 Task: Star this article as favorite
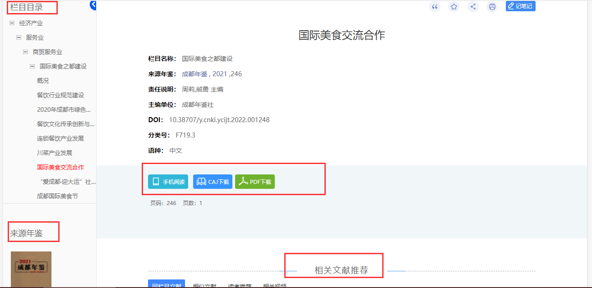click(x=454, y=6)
